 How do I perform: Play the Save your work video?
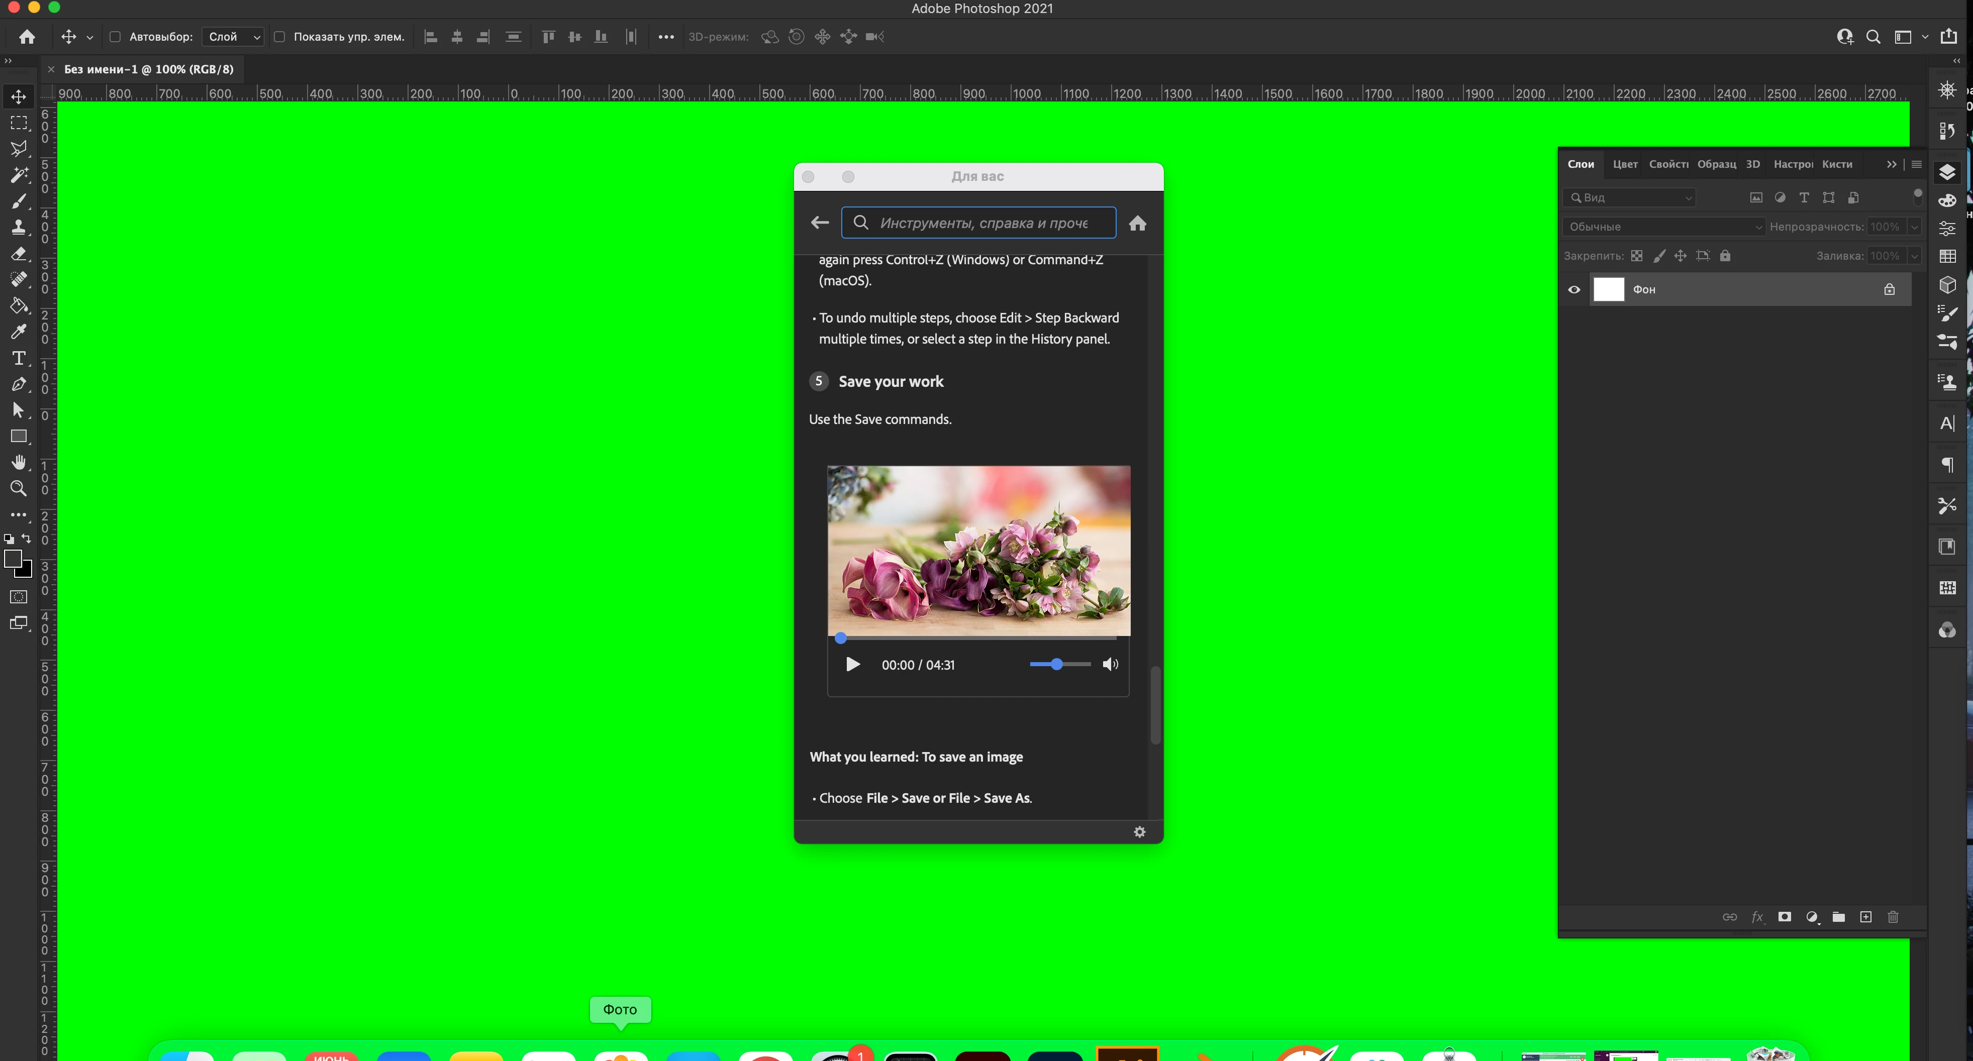(852, 665)
